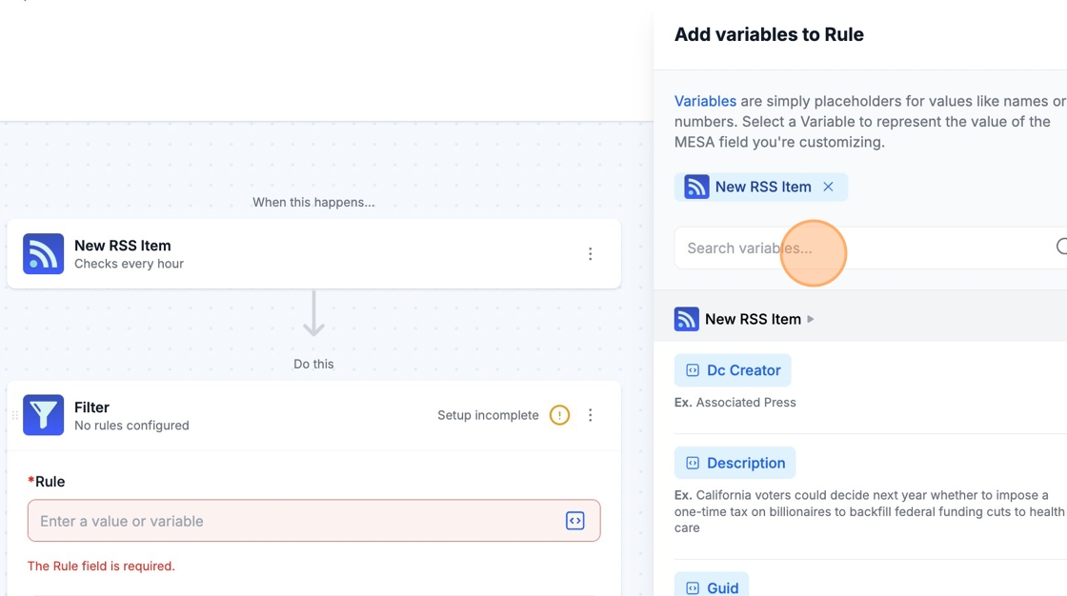Click into the Rule value input field

click(295, 521)
